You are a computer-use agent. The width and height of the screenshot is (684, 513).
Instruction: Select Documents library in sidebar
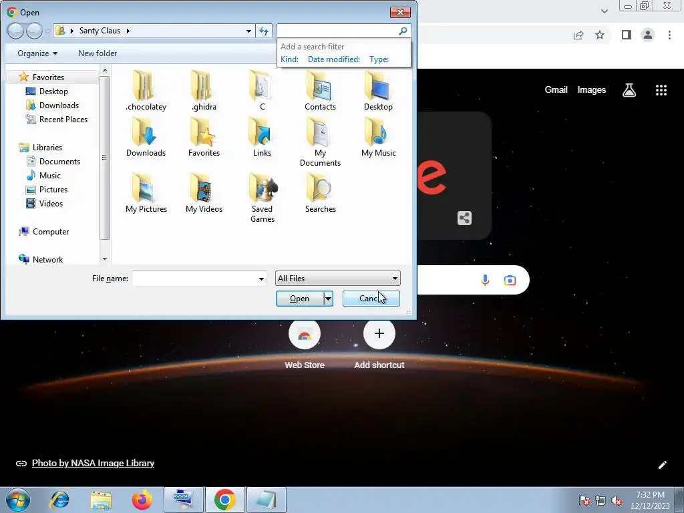(59, 162)
